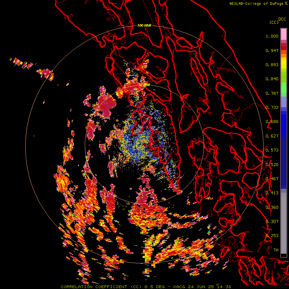Click the DCC legend title
This screenshot has width=289, height=289.
pyautogui.click(x=282, y=19)
